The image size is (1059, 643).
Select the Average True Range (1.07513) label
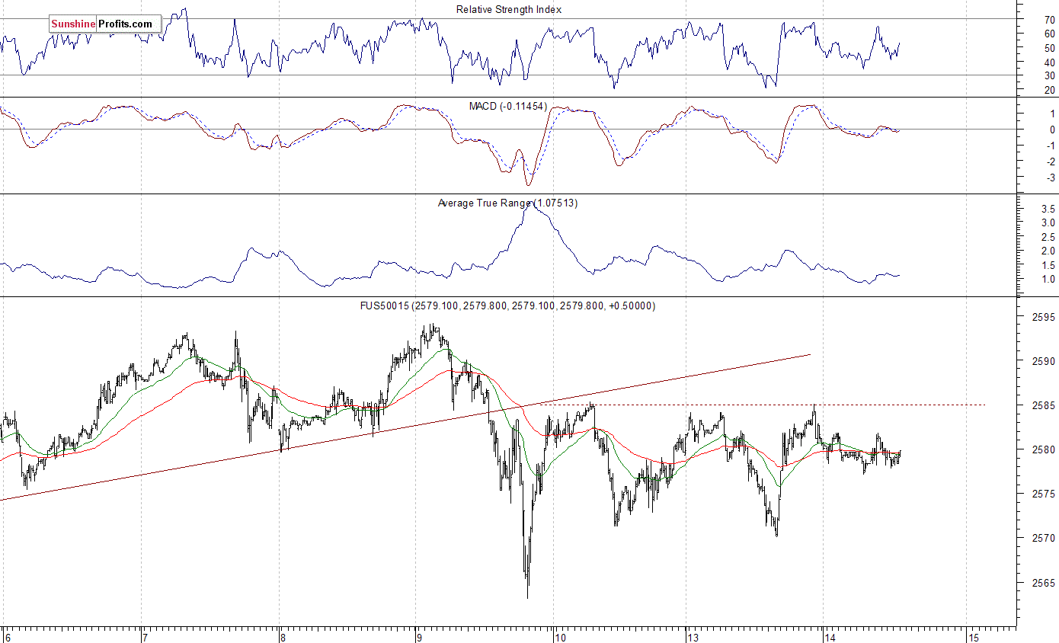click(x=507, y=203)
